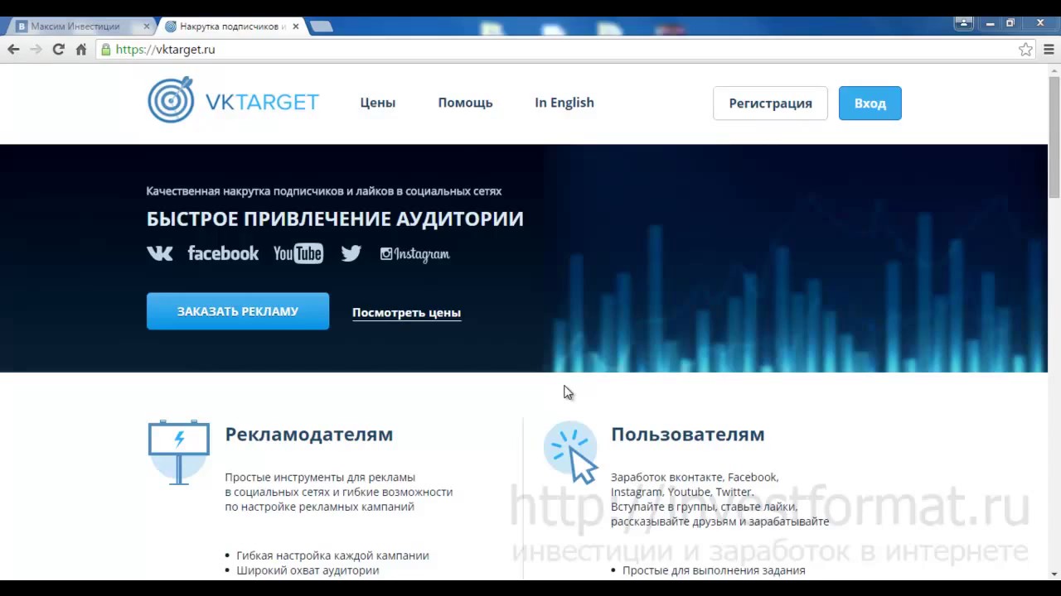Click the Instagram logo in banner
The height and width of the screenshot is (596, 1061).
(x=414, y=254)
